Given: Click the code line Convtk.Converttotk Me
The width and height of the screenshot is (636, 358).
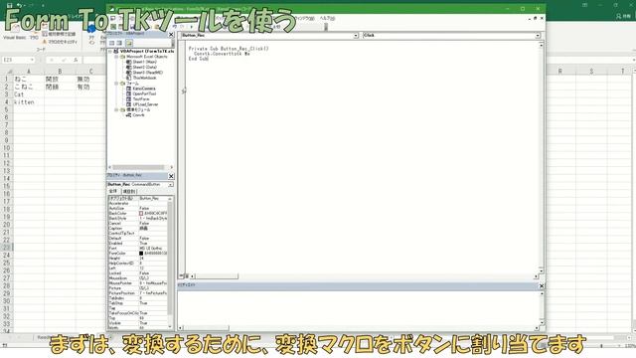Looking at the screenshot, I should [222, 54].
